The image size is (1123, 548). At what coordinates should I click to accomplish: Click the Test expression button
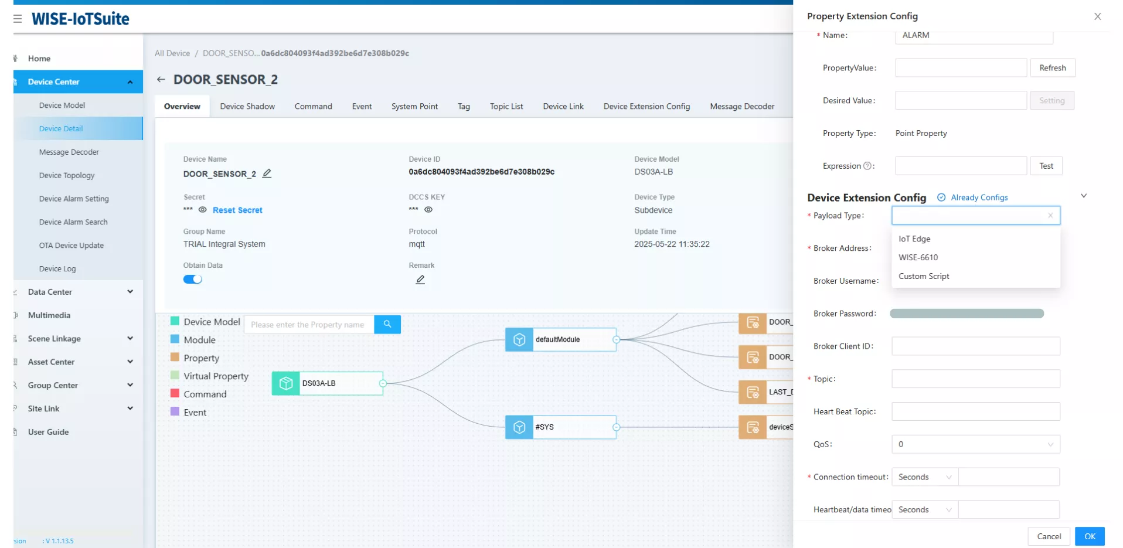tap(1046, 166)
